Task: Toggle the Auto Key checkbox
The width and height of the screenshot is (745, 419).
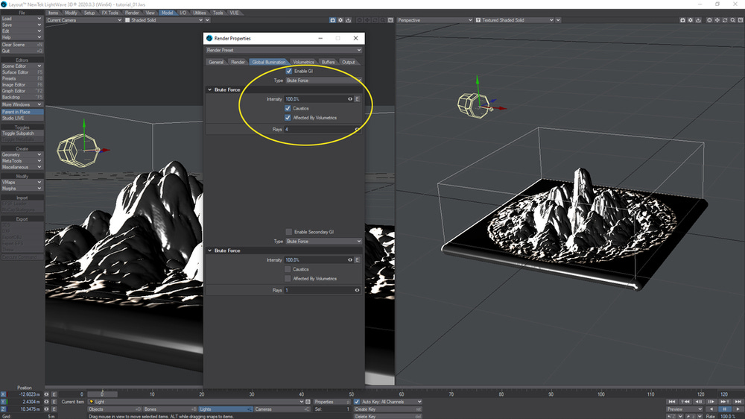Action: pyautogui.click(x=357, y=402)
